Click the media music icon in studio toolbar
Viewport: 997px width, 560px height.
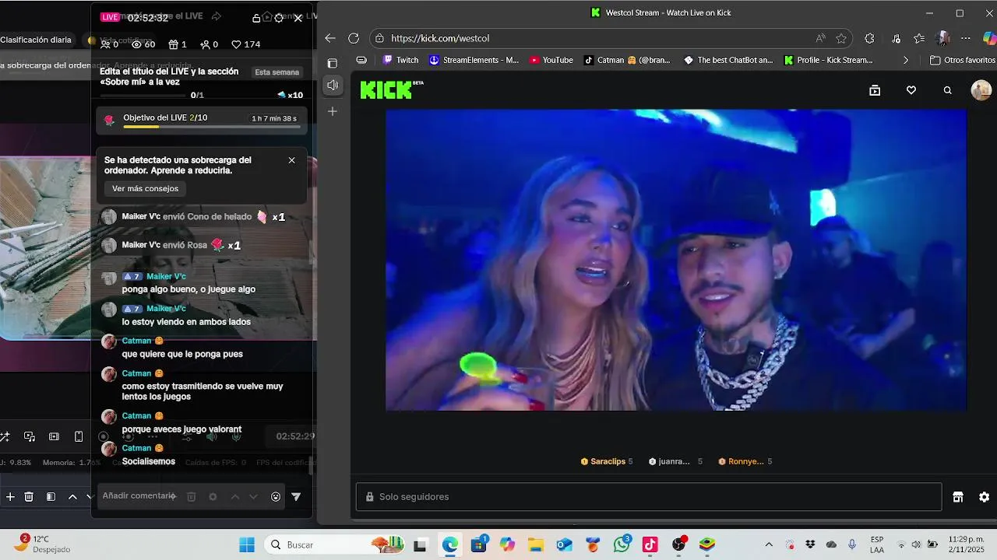[30, 437]
